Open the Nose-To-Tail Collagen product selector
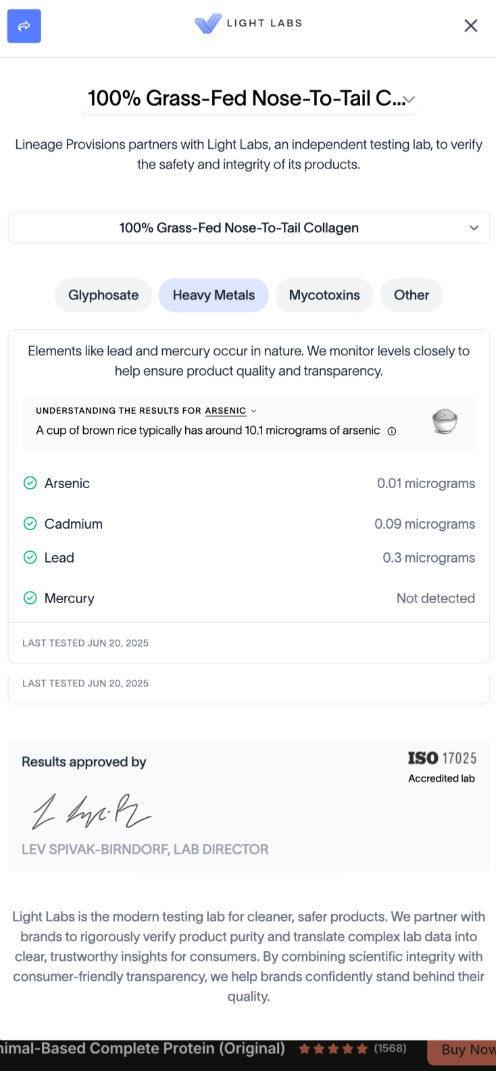 tap(248, 228)
